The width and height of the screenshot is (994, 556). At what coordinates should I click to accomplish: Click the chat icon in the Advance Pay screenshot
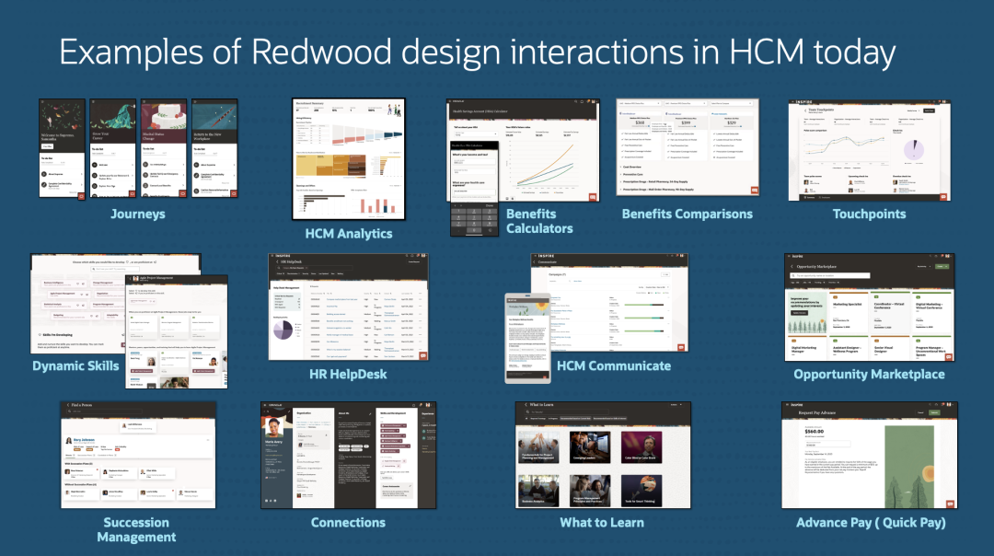pos(950,504)
